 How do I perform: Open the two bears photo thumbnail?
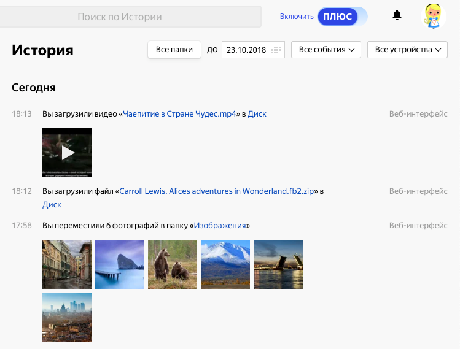pos(173,264)
